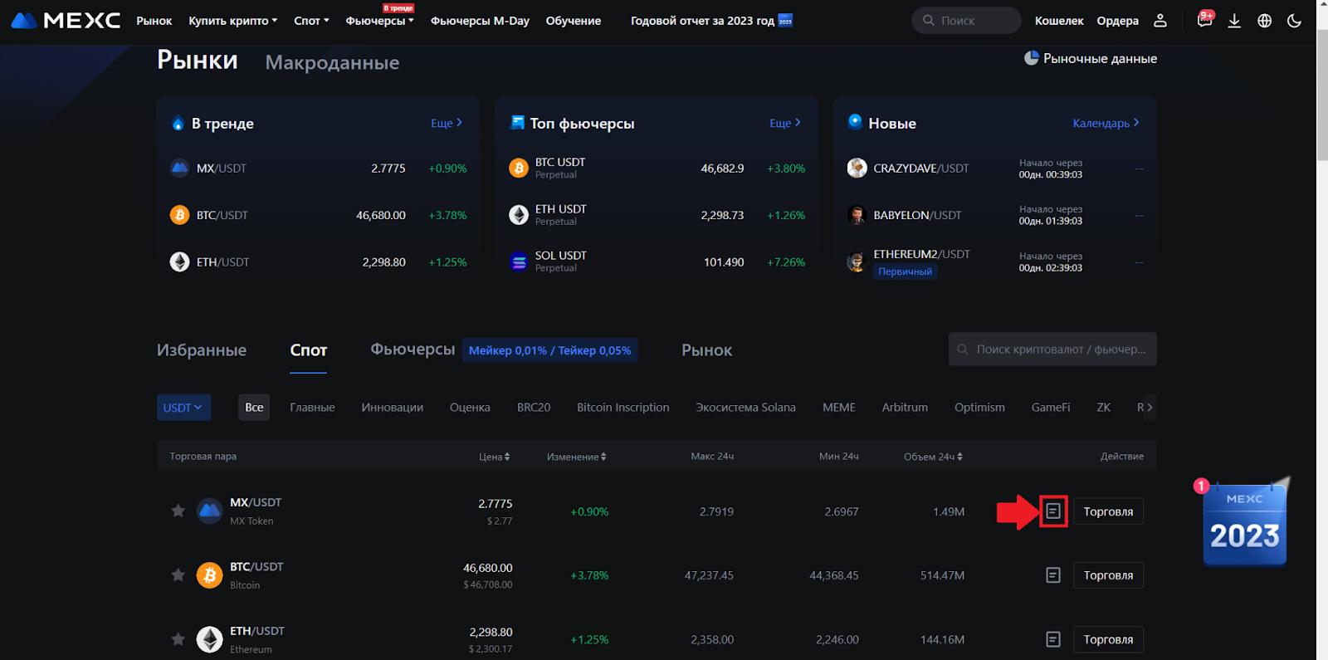Select the Главные category filter
Image resolution: width=1328 pixels, height=660 pixels.
click(312, 408)
